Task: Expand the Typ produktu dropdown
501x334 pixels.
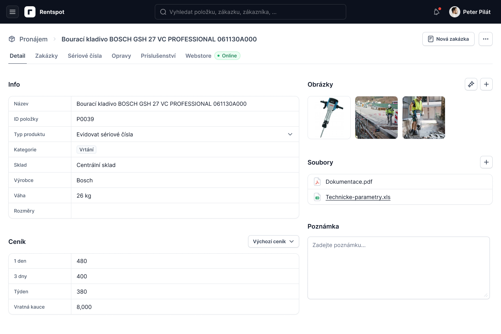Action: pyautogui.click(x=290, y=134)
